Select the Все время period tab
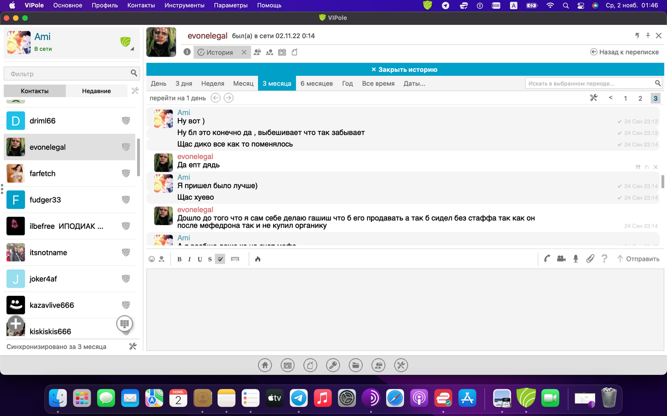Viewport: 667px width, 416px height. tap(378, 83)
